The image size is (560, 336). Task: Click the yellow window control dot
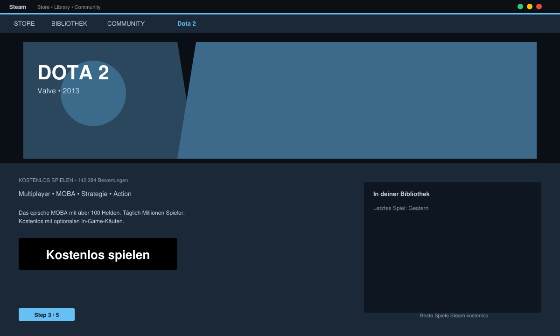click(530, 7)
